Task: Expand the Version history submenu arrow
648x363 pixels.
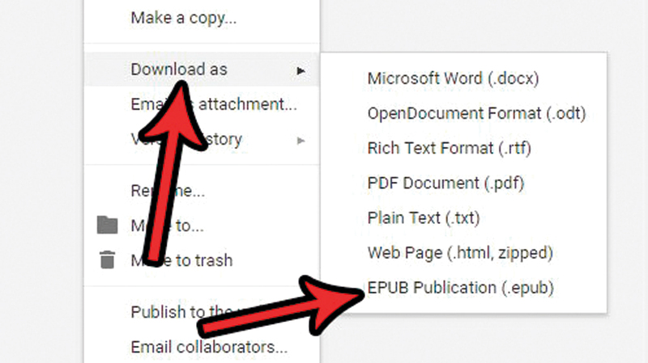Action: coord(301,141)
